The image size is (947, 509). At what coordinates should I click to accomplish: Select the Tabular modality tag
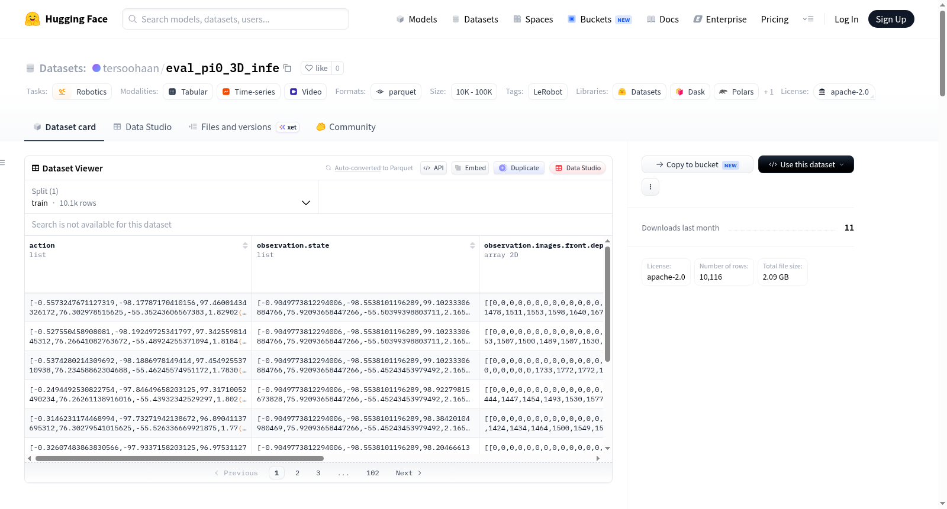tap(188, 92)
